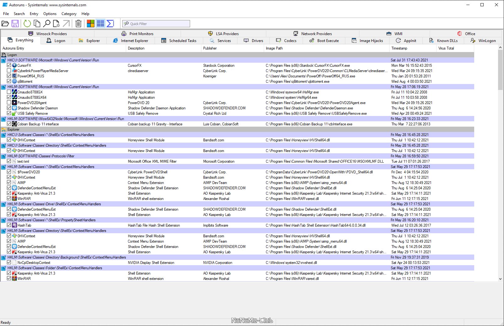This screenshot has height=326, width=504.
Task: Click the NvCplDesktopContext entry icon
Action: (x=14, y=263)
